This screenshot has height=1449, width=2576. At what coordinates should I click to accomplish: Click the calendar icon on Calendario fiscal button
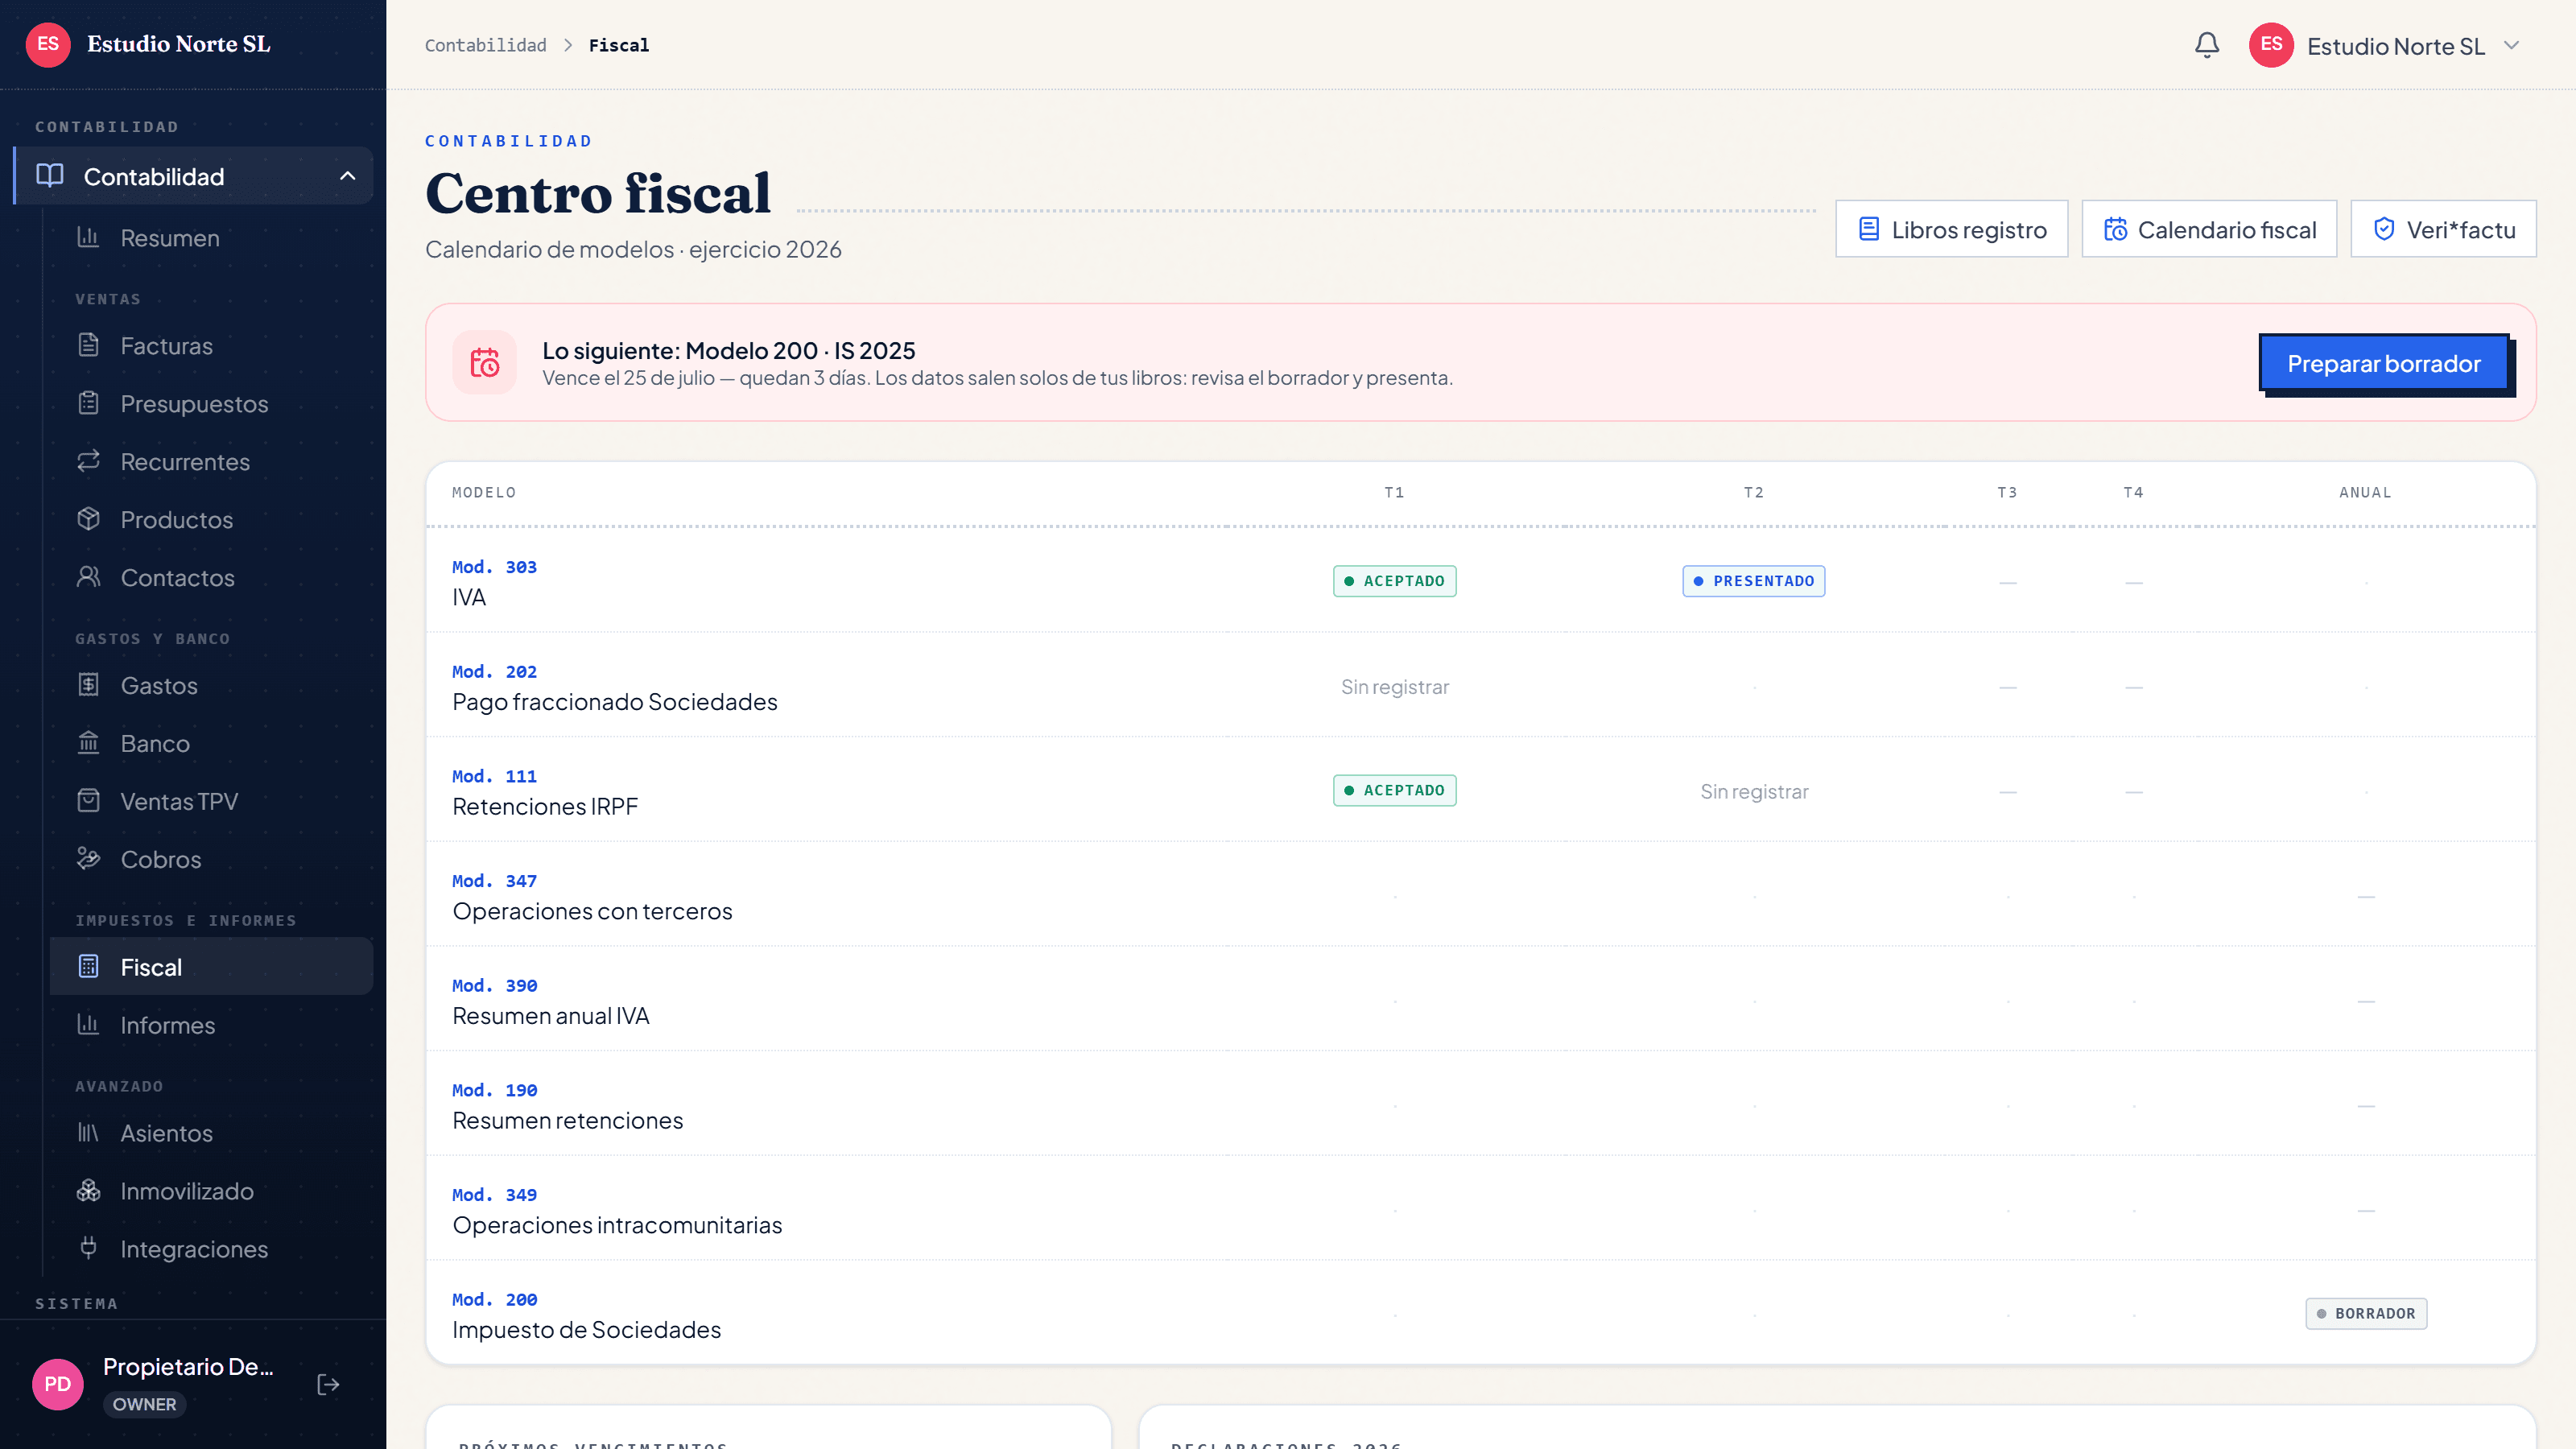tap(2115, 230)
